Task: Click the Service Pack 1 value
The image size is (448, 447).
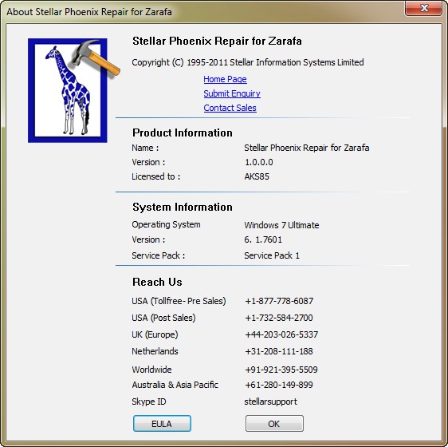Action: click(x=272, y=255)
